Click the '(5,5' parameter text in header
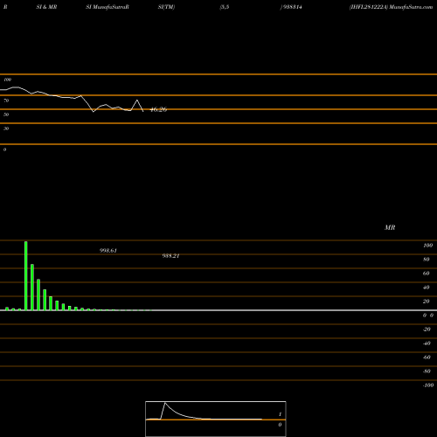437x437 pixels. point(225,7)
